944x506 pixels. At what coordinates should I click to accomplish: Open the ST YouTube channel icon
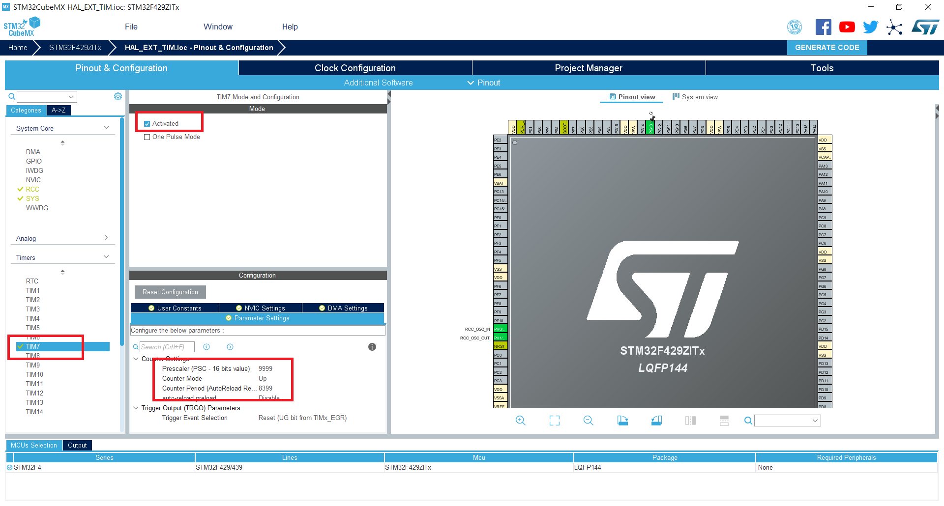click(x=847, y=27)
